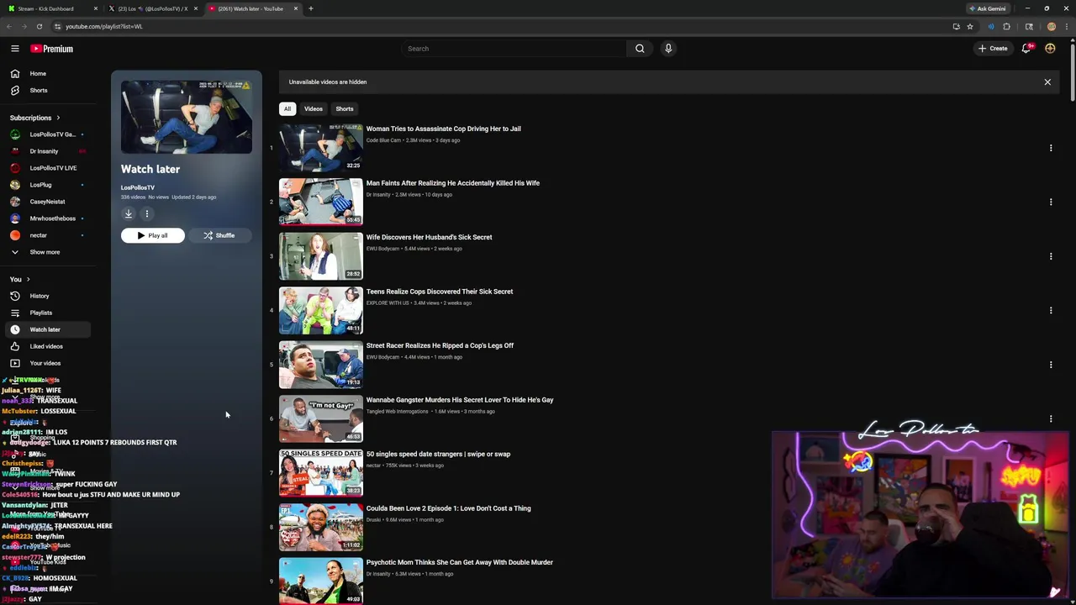Download the Watch later playlist
1076x605 pixels.
coord(129,214)
